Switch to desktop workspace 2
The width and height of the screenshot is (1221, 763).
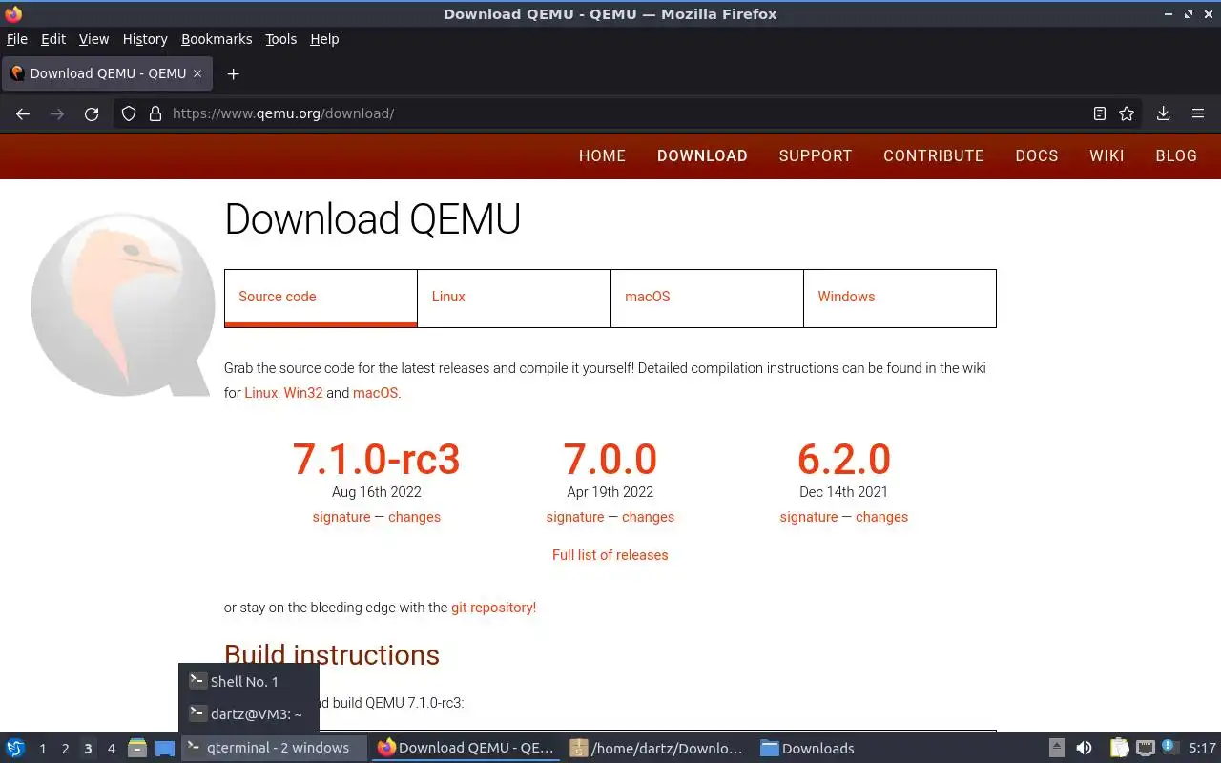[66, 749]
